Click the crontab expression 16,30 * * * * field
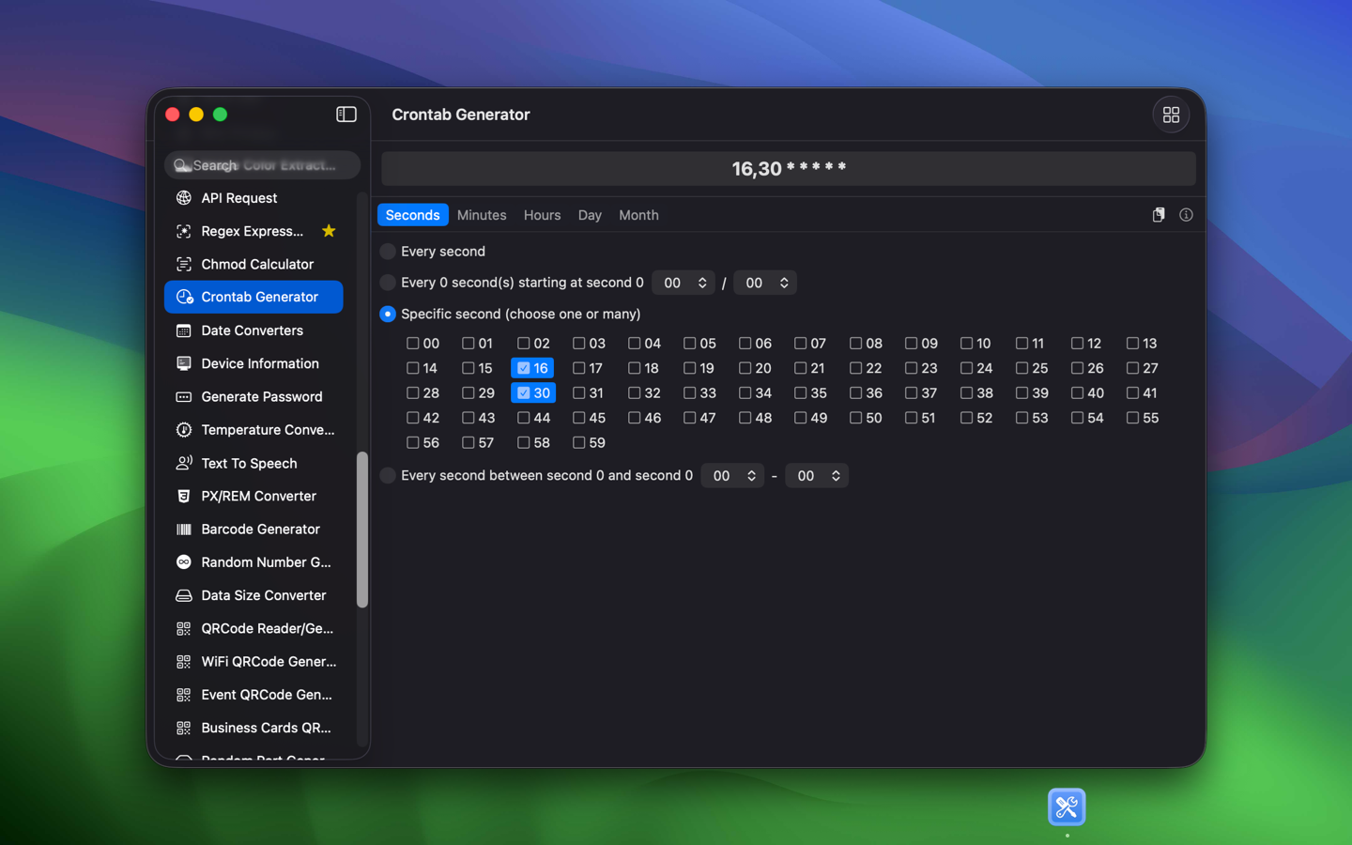1352x845 pixels. coord(789,169)
